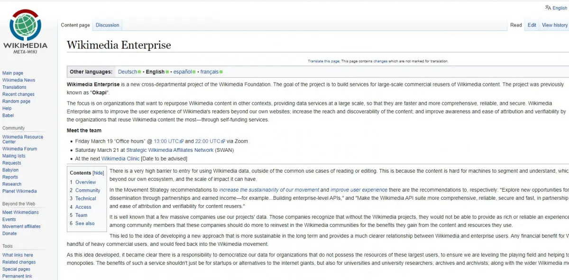This screenshot has width=569, height=280.
Task: Open the Edit tab
Action: point(532,25)
